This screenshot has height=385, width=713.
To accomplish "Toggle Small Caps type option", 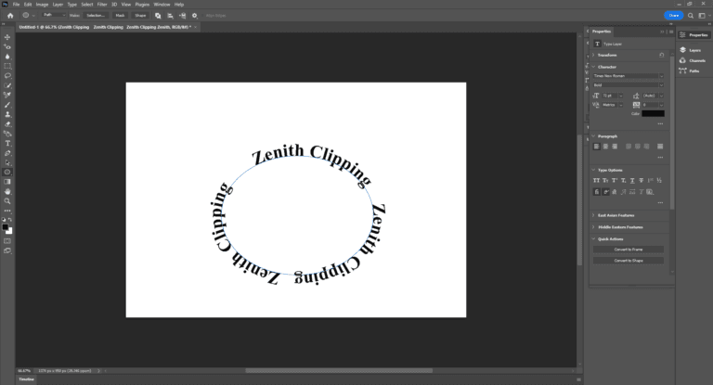I will (x=605, y=181).
